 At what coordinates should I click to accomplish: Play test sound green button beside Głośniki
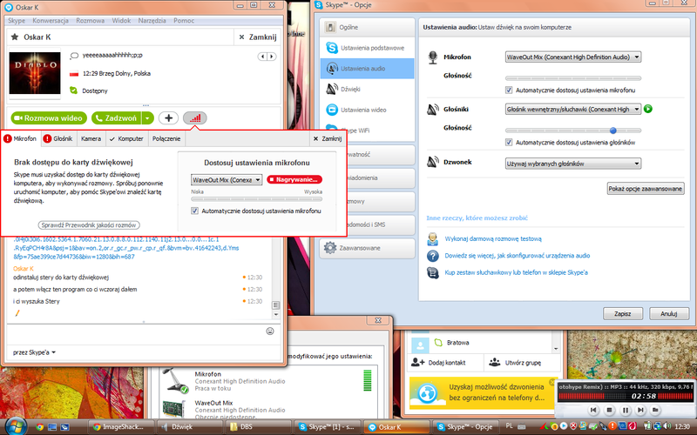point(648,109)
